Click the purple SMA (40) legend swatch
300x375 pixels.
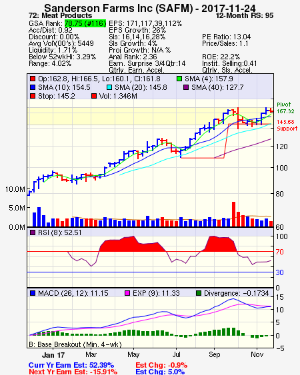pos(186,87)
